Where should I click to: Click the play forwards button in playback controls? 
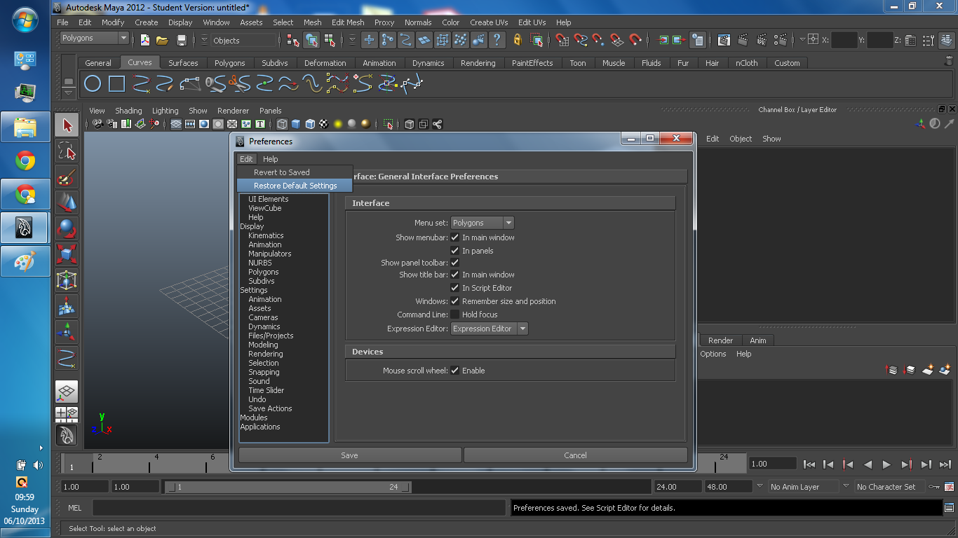coord(886,464)
